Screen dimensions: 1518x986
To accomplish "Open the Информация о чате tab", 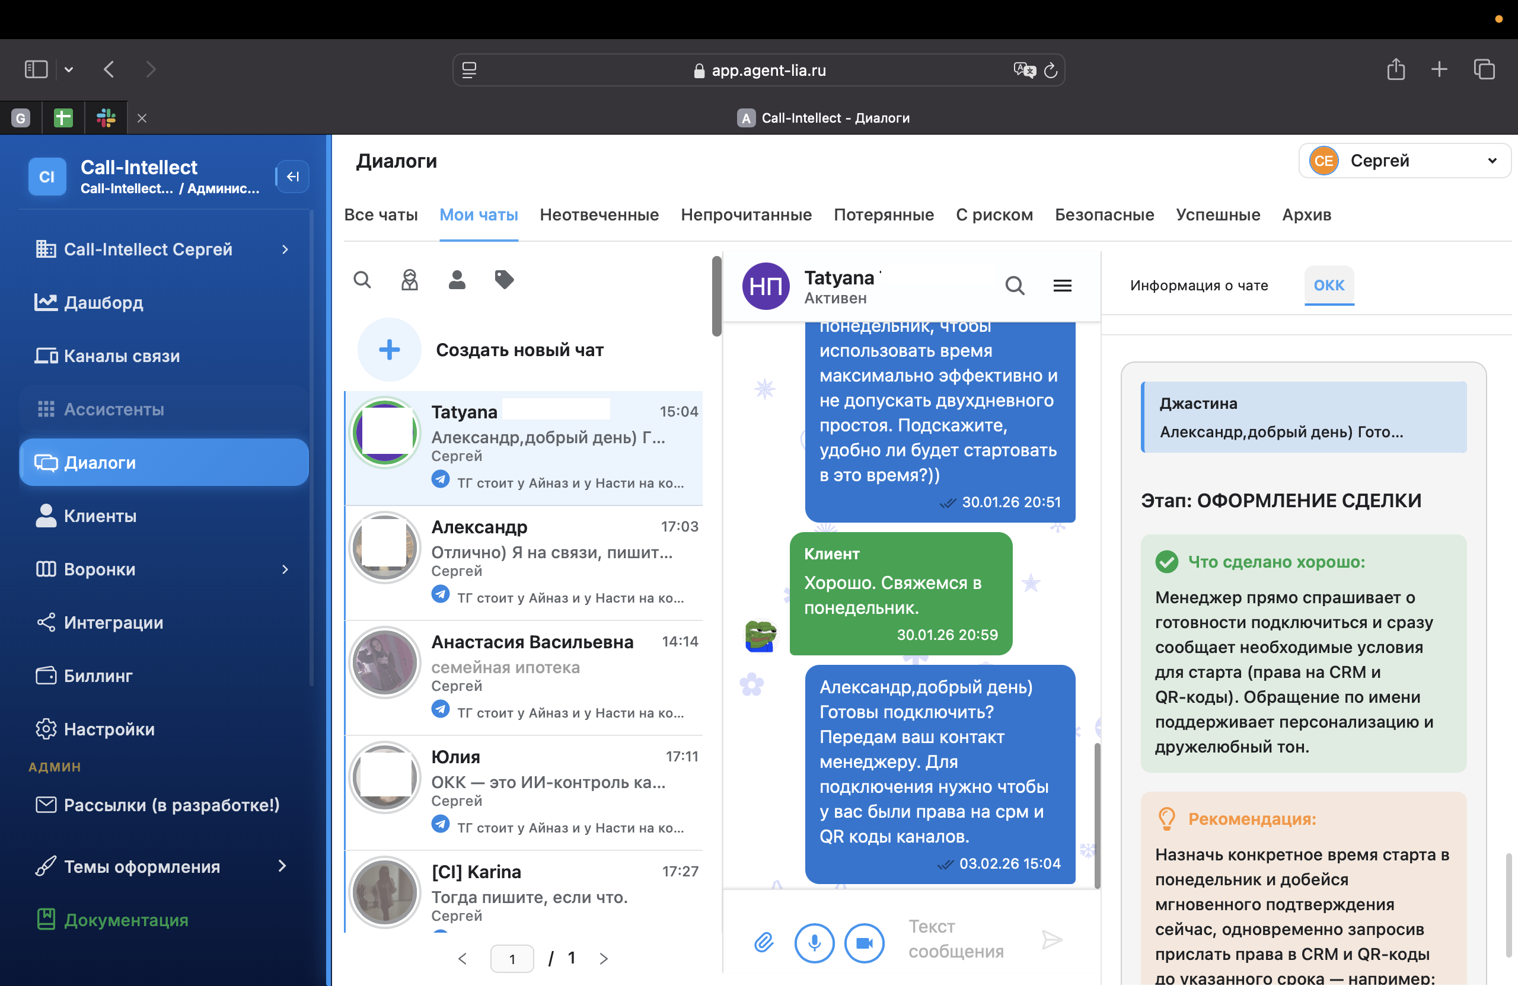I will [1198, 286].
